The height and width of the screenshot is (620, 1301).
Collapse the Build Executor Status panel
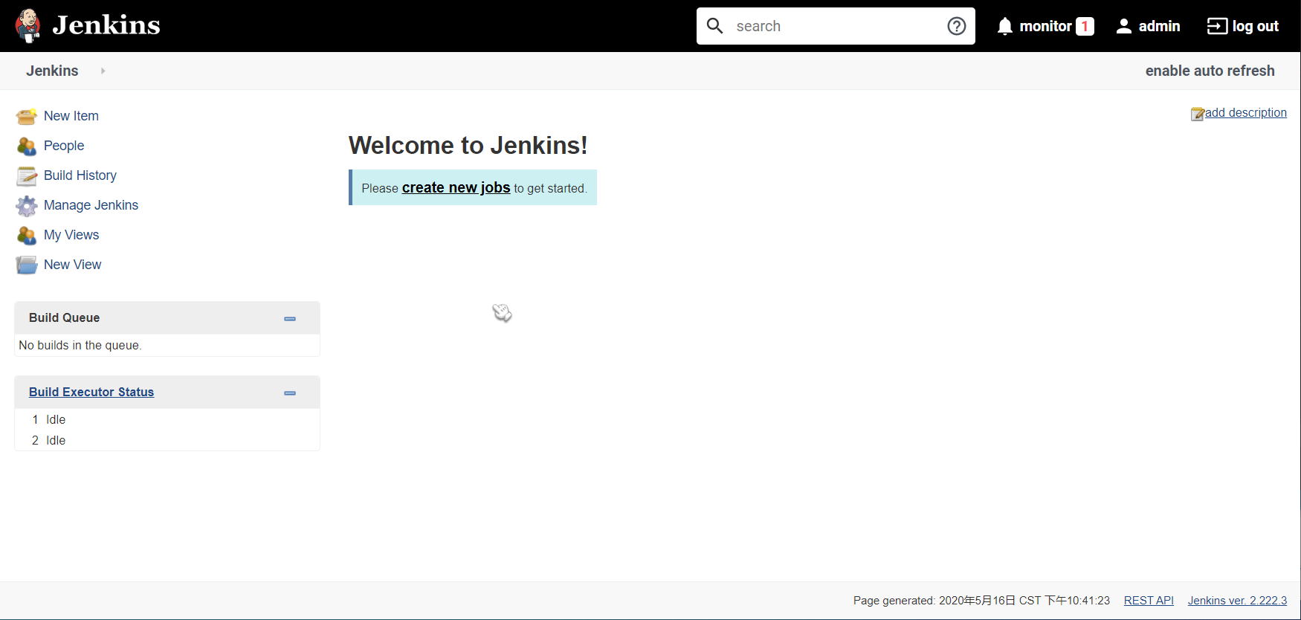(290, 393)
